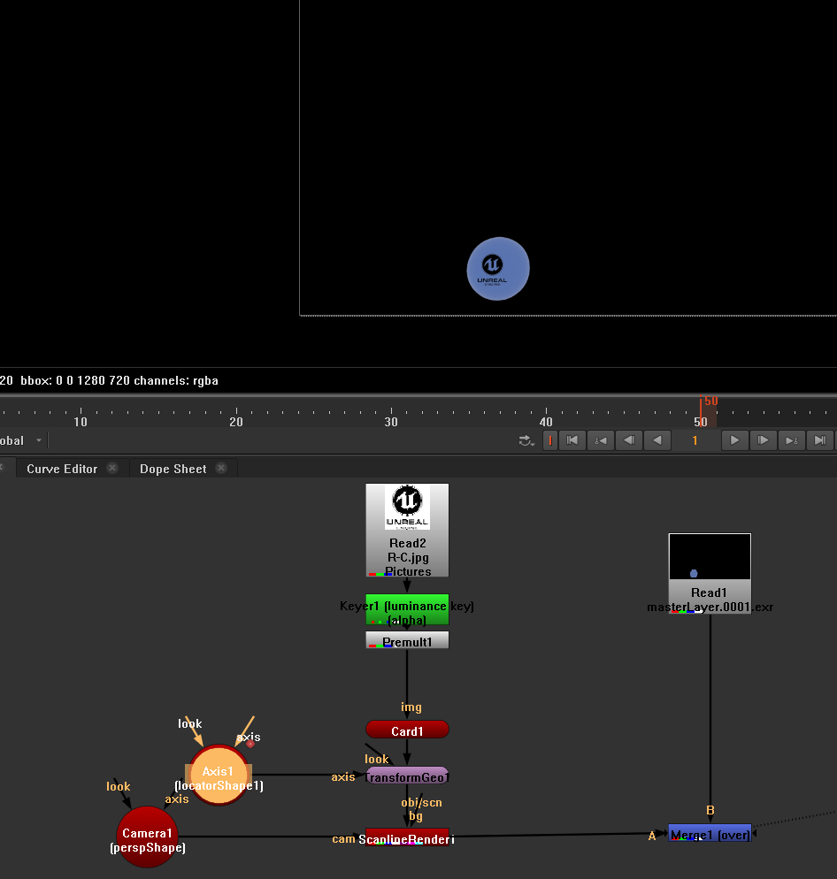Click the 'obj/scn' input label
This screenshot has height=879, width=837.
click(x=421, y=802)
